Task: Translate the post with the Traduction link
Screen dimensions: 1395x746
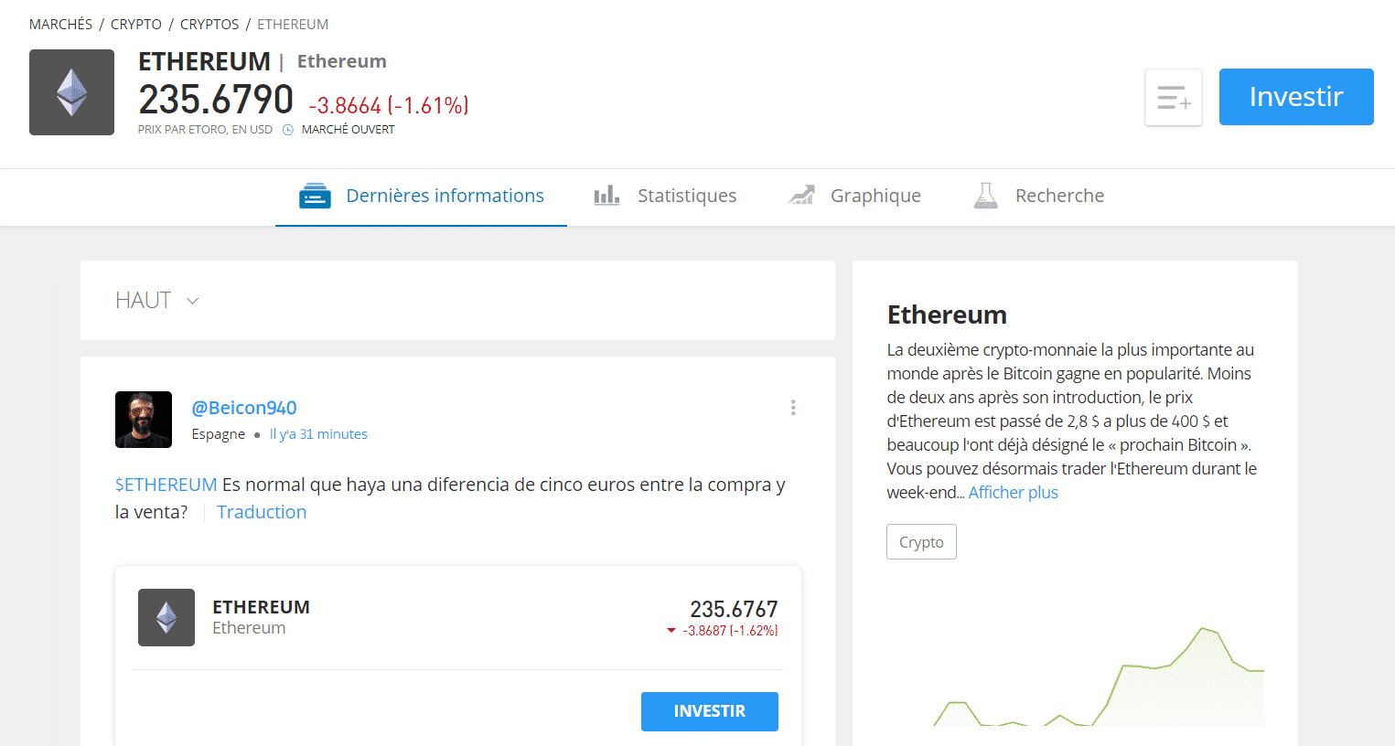Action: coord(262,512)
